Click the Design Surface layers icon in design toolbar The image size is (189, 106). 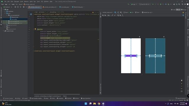pyautogui.click(x=115, y=12)
